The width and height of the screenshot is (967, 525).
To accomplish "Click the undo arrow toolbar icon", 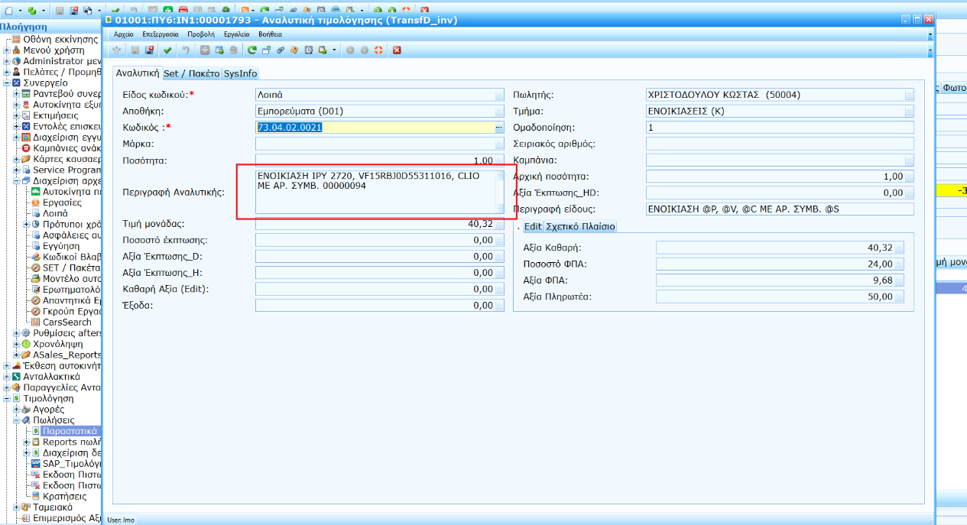I will 184,50.
